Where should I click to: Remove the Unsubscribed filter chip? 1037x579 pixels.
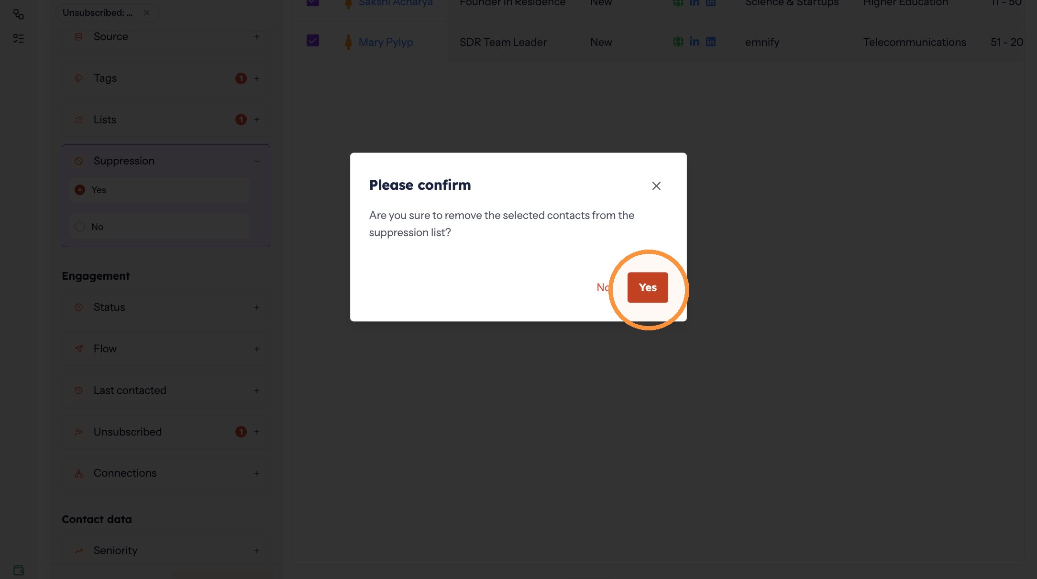click(x=146, y=13)
